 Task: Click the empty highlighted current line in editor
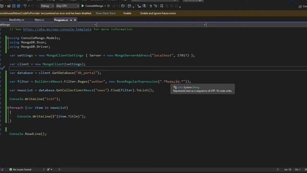[x=158, y=68]
